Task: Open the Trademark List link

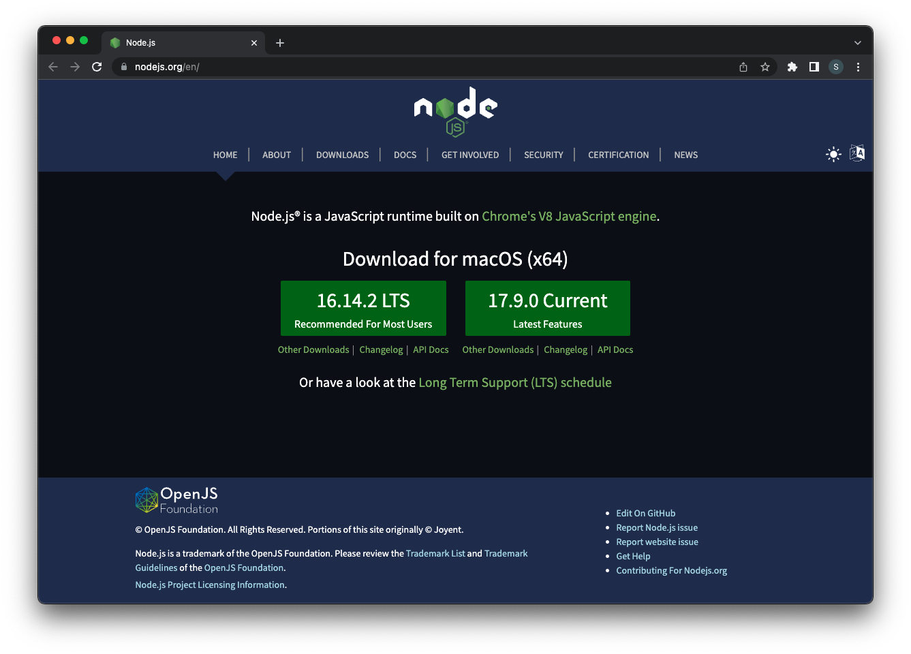Action: (435, 553)
